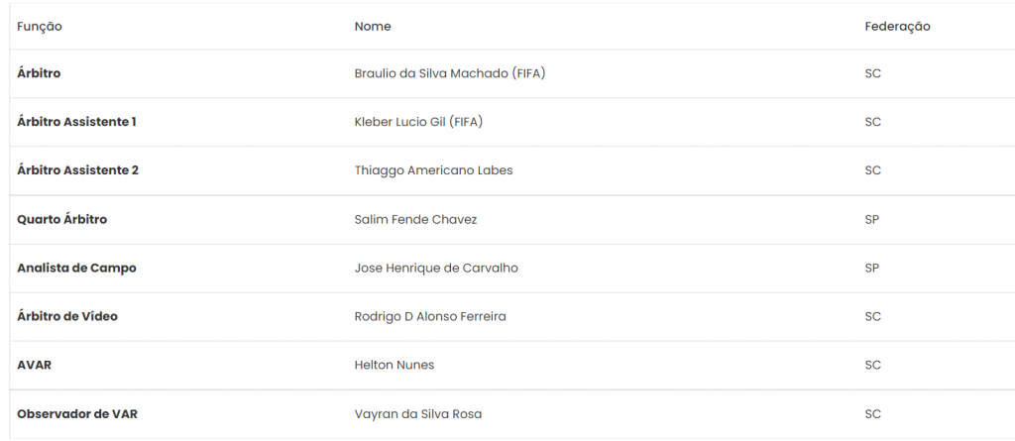Screen dimensions: 1015x441
Task: Select the Árbitro role cell
Action: 39,73
